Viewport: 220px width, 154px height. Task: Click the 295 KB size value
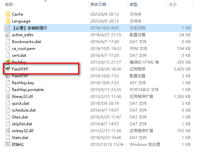click(184, 62)
